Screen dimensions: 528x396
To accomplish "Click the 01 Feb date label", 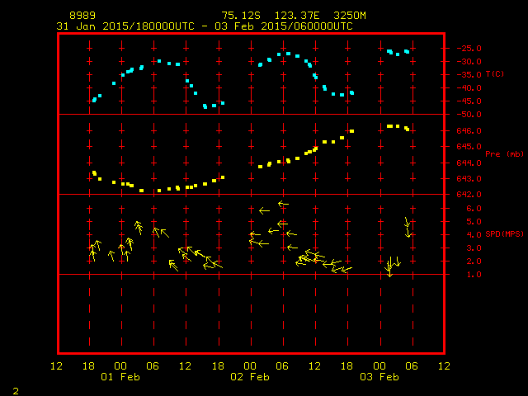I will coord(120,377).
